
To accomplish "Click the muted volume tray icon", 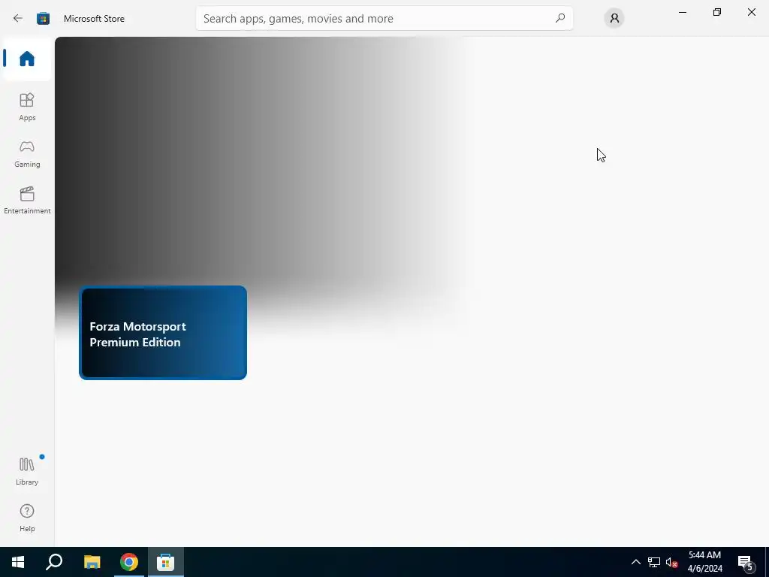I will 671,562.
